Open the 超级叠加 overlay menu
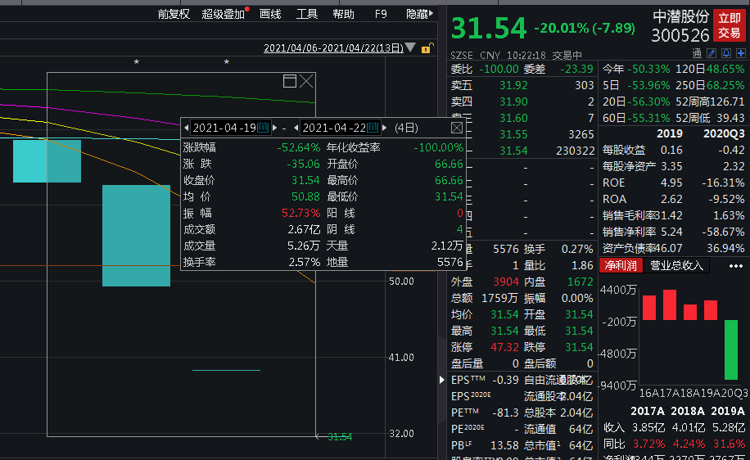This screenshot has width=750, height=460. [224, 15]
